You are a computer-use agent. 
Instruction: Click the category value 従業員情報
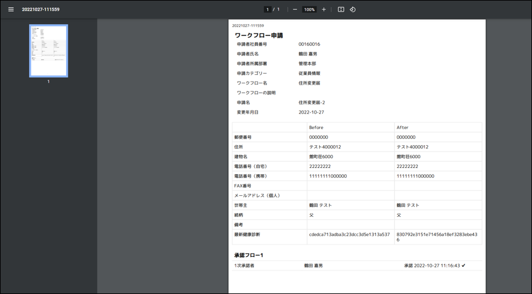pos(309,73)
